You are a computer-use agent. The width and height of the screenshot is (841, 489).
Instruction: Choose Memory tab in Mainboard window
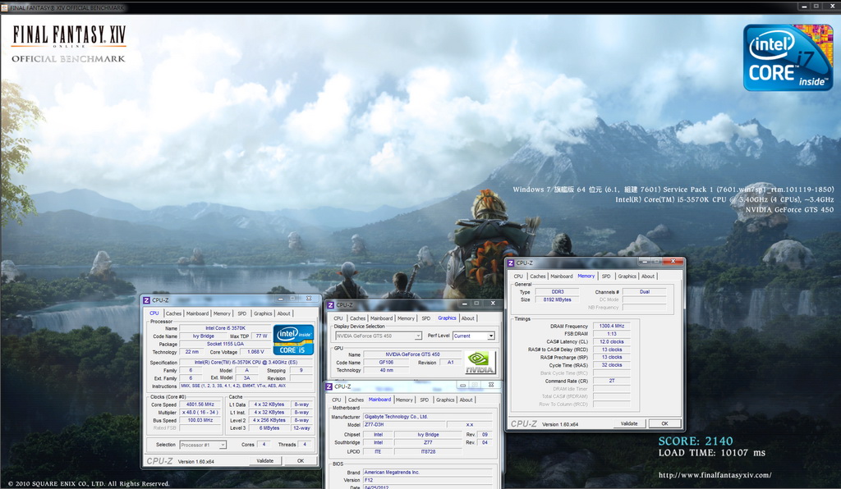[x=404, y=400]
